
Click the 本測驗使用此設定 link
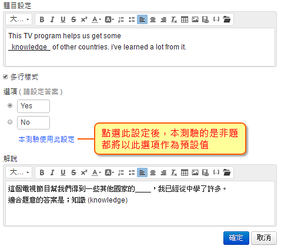tap(46, 140)
